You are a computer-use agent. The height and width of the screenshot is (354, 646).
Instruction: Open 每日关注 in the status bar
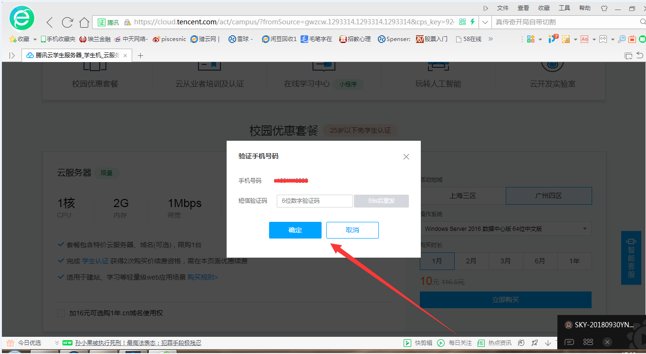pyautogui.click(x=455, y=343)
